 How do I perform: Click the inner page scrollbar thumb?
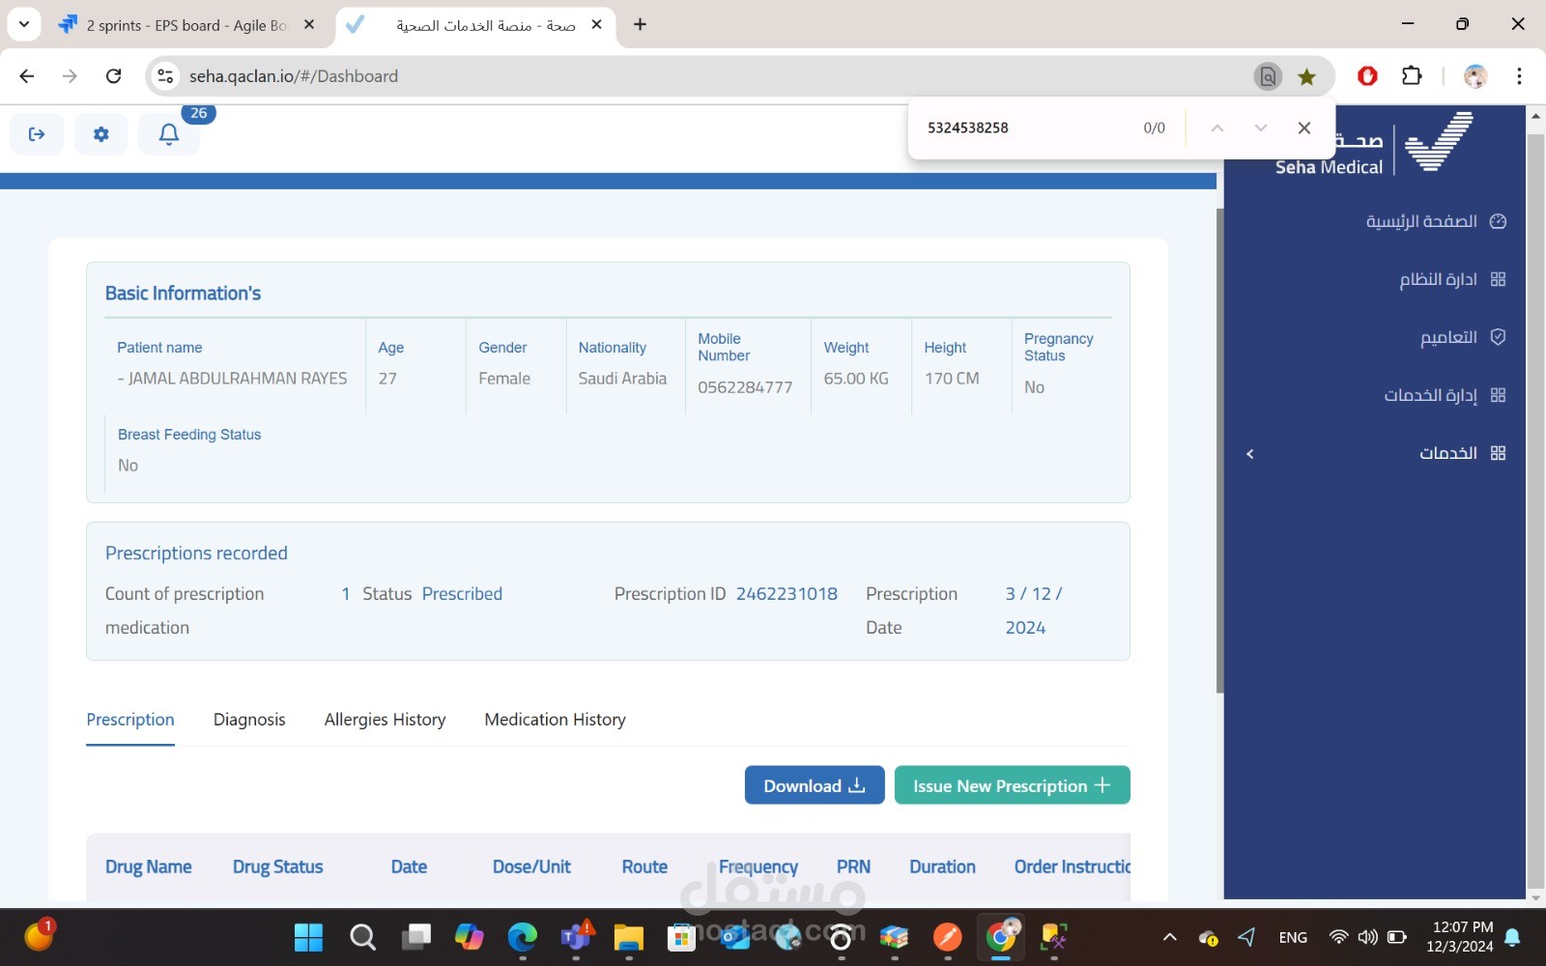1219,449
